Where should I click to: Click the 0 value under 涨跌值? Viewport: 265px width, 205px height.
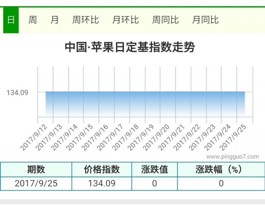pyautogui.click(x=155, y=183)
